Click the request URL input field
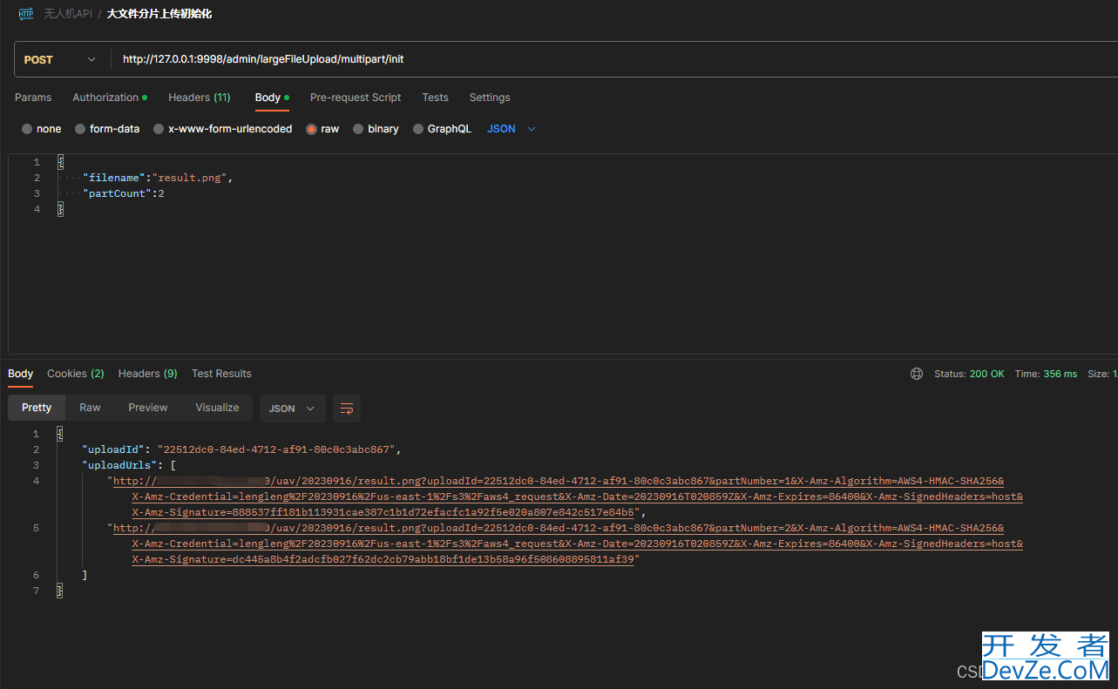 pyautogui.click(x=614, y=59)
